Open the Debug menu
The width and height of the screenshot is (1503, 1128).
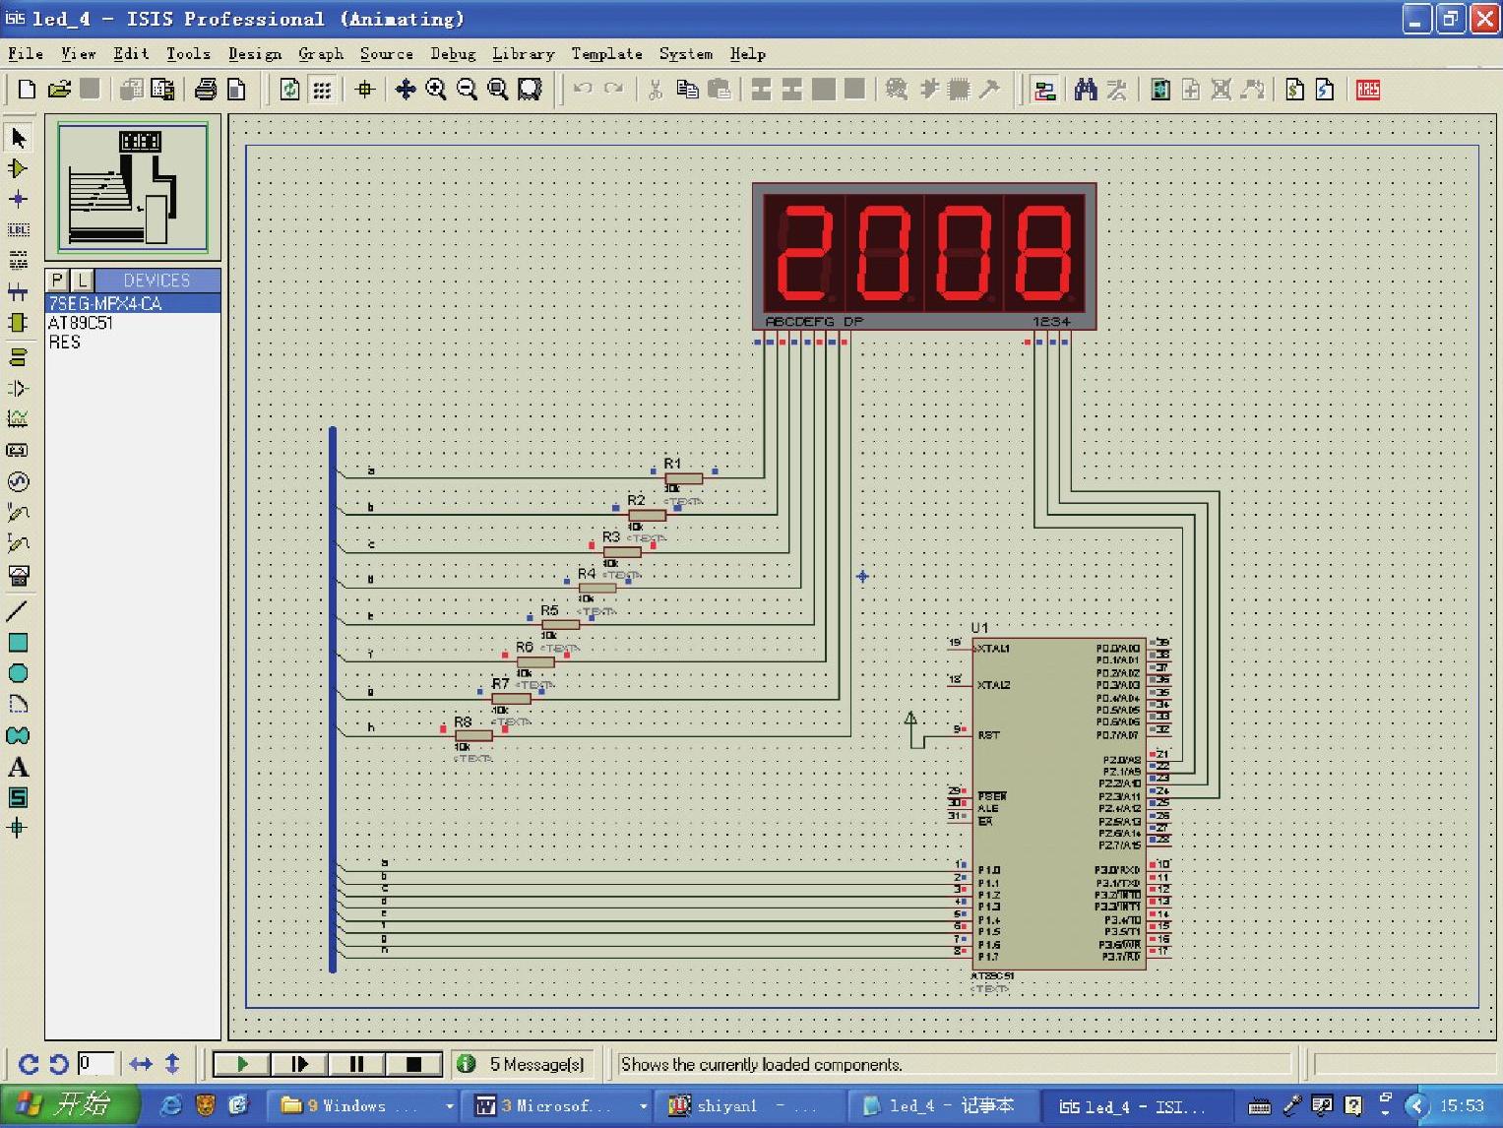(453, 54)
